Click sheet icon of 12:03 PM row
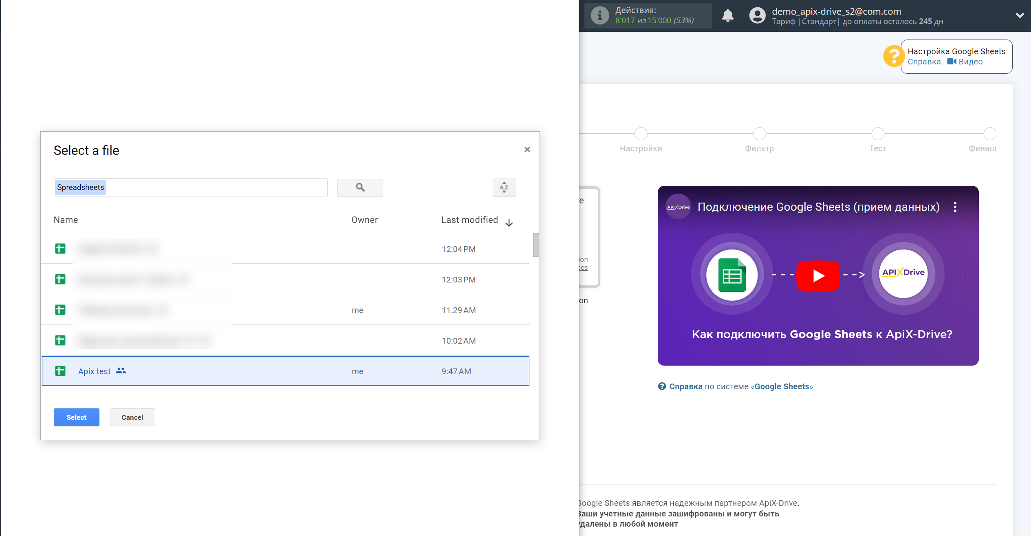 point(60,279)
